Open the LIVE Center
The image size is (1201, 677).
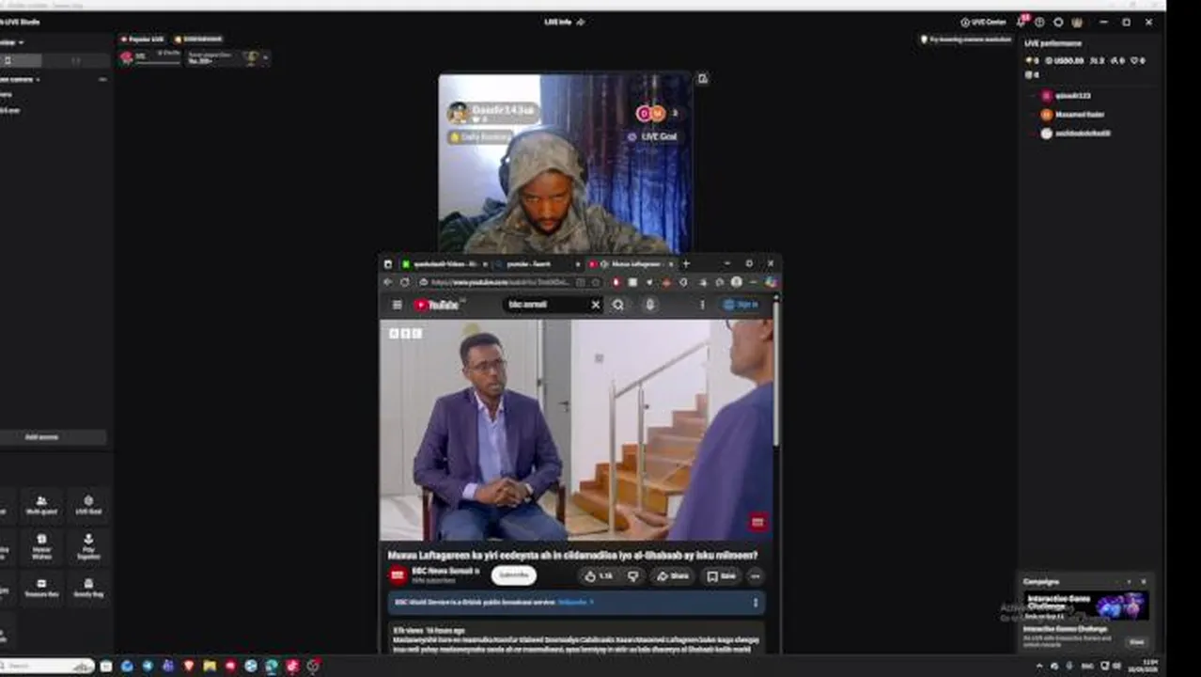pyautogui.click(x=983, y=22)
